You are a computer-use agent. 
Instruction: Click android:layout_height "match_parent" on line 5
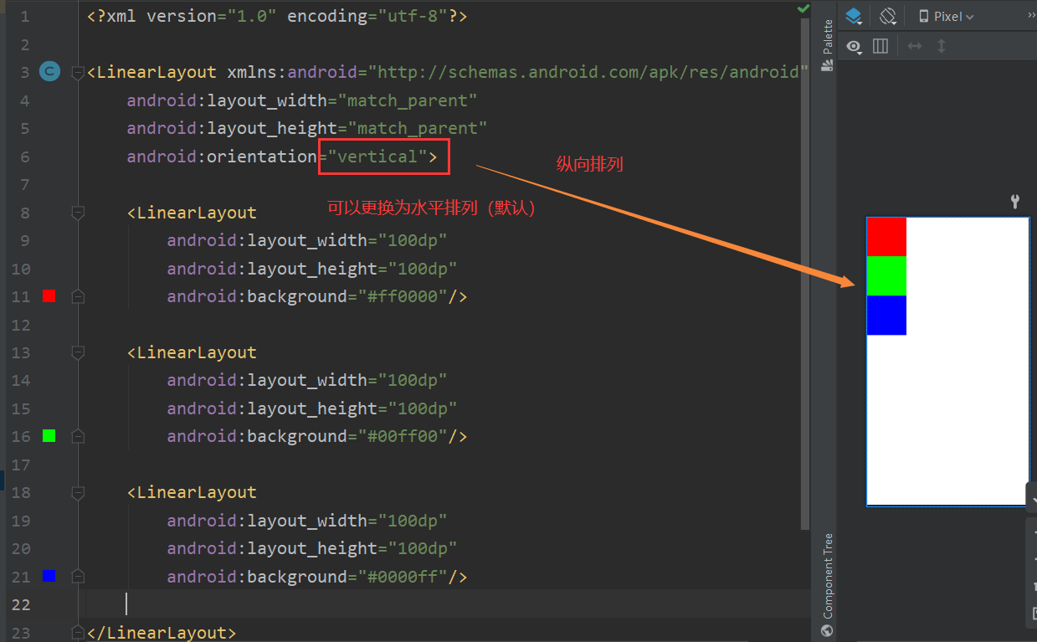(x=418, y=128)
